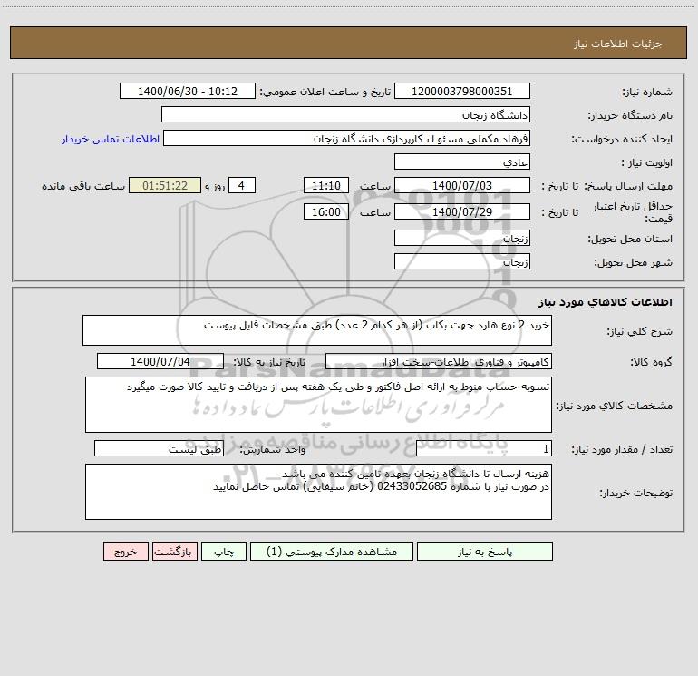Open اطلاعات تماس خریدار link
Screen dimensions: 698x676
[111, 139]
